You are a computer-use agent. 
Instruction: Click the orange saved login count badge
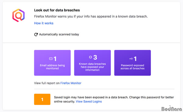pos(42,99)
